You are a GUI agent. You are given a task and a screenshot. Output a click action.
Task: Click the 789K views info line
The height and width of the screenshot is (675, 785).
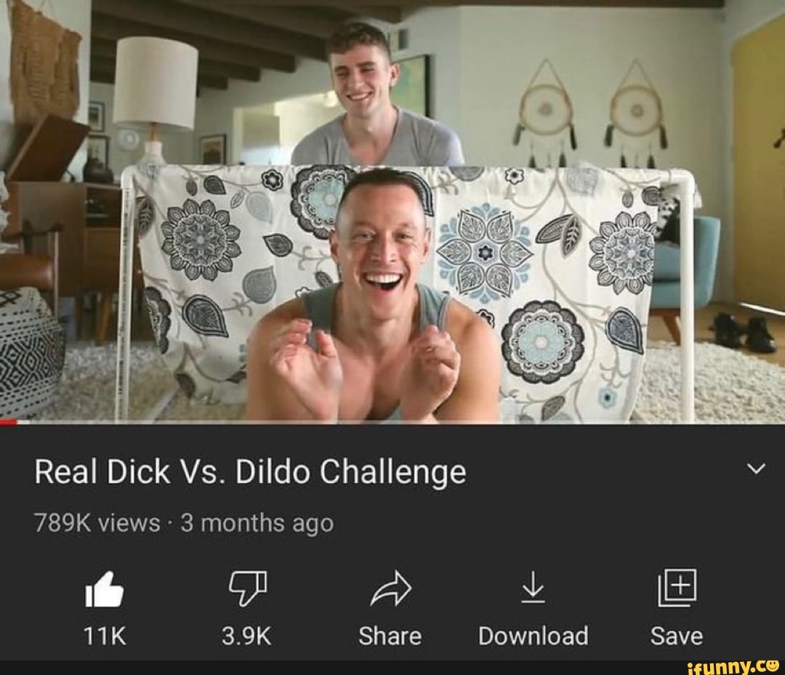point(184,523)
